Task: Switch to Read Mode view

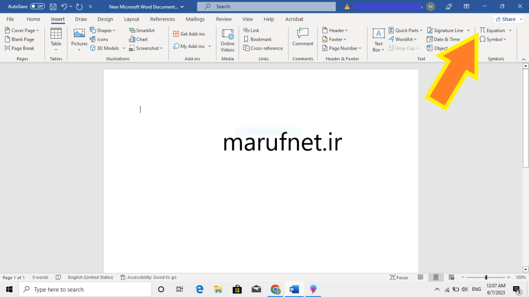Action: [421, 277]
